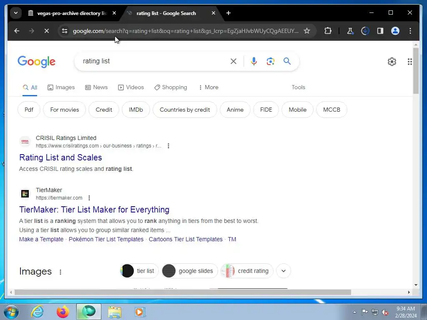
Task: Open the Google apps grid
Action: pyautogui.click(x=409, y=62)
